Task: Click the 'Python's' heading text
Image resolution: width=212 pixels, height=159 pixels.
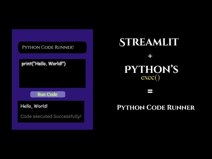Action: click(x=151, y=69)
